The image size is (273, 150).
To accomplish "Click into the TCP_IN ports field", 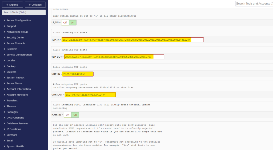I will (x=133, y=40).
